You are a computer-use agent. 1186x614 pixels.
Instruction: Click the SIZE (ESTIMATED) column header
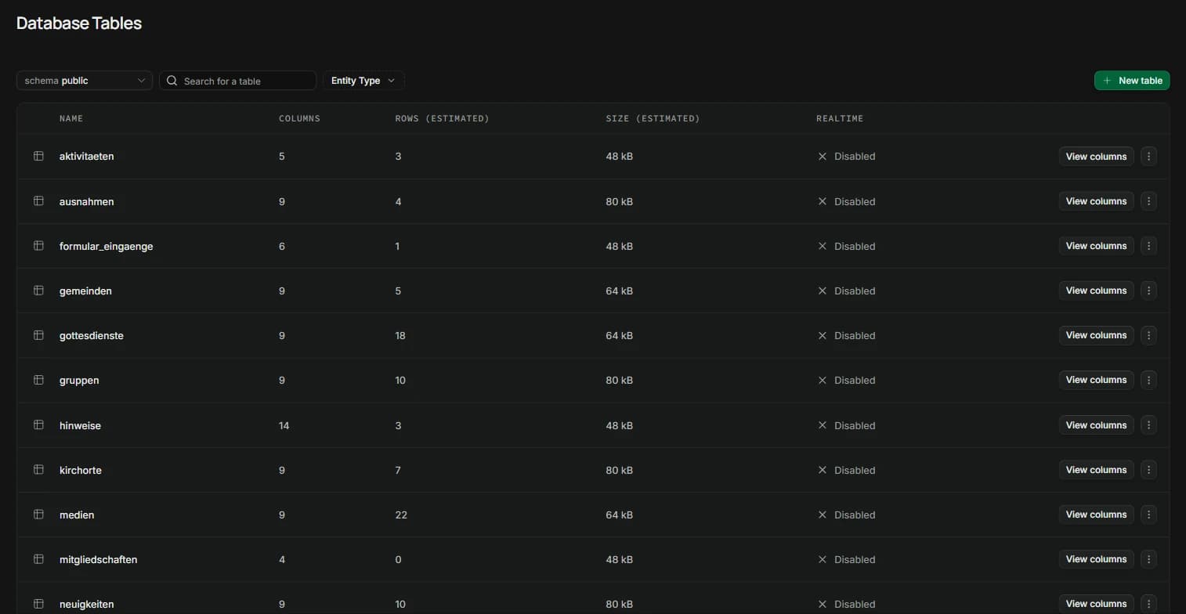pyautogui.click(x=653, y=118)
